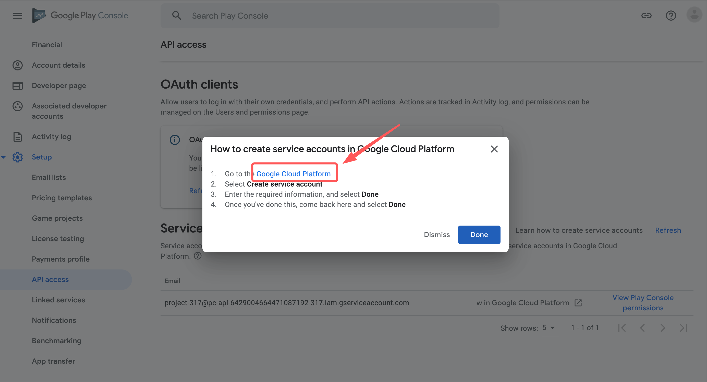
Task: Click Learn how to create service accounts
Action: [579, 230]
